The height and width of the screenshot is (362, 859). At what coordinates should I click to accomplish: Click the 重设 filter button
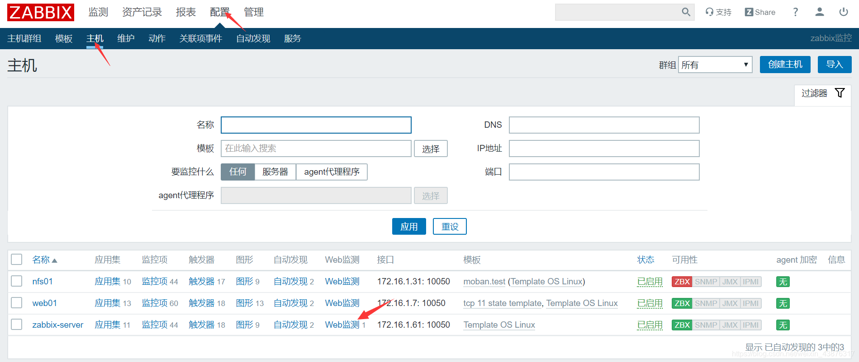(x=450, y=227)
